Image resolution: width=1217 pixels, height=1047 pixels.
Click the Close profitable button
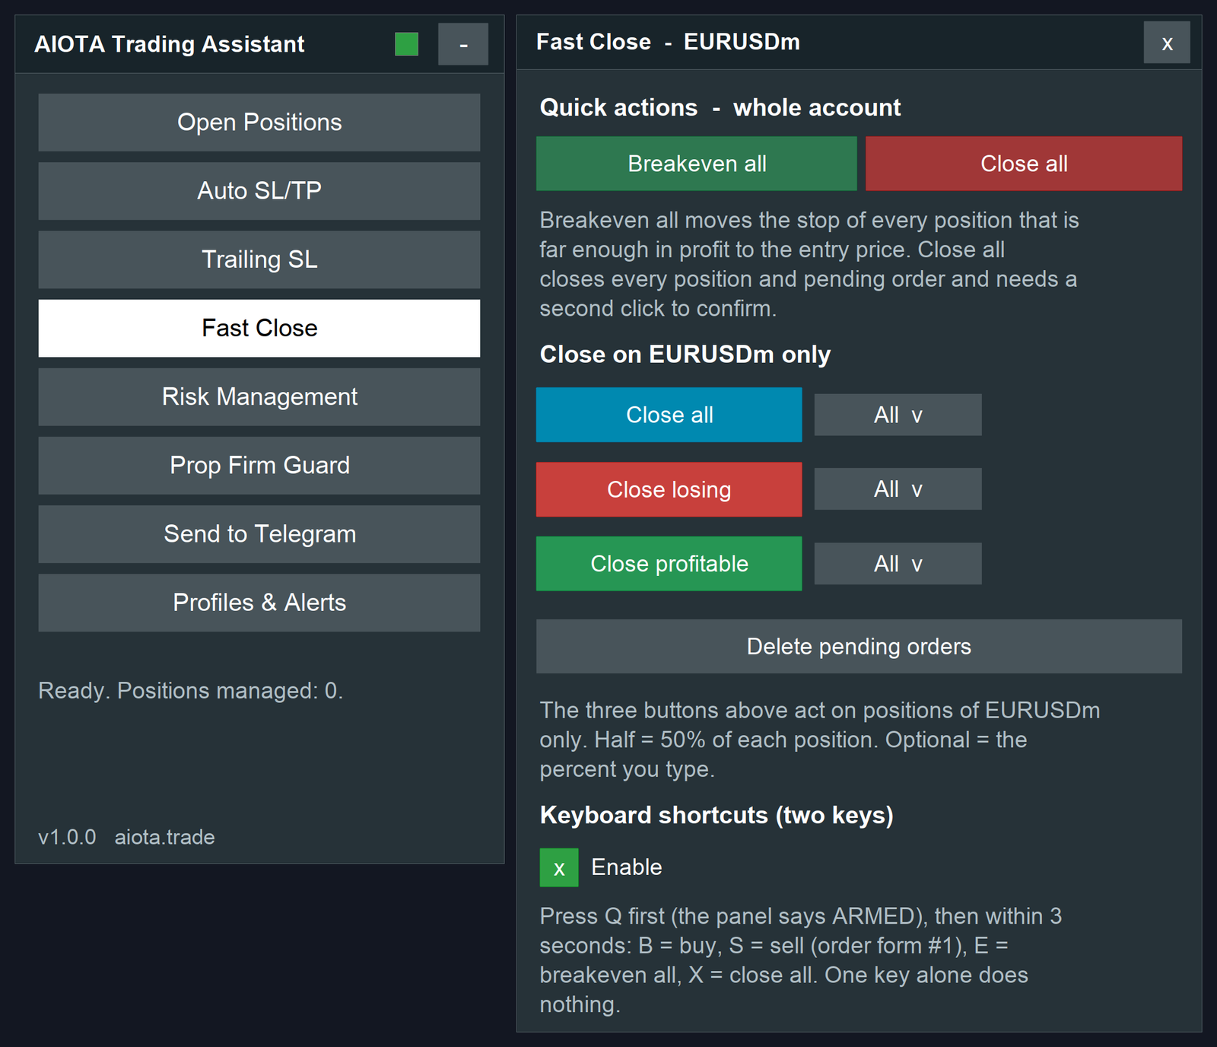point(669,564)
